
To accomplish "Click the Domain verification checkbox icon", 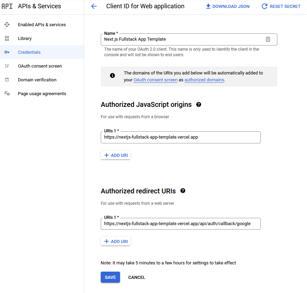I will point(7,80).
